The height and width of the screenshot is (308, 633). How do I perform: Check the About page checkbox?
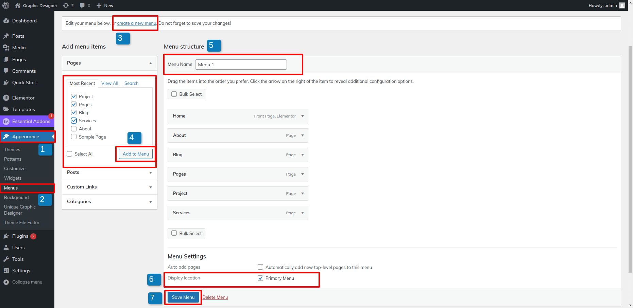(x=74, y=129)
